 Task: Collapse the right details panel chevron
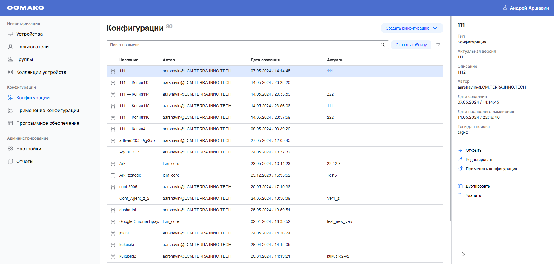[x=463, y=254]
